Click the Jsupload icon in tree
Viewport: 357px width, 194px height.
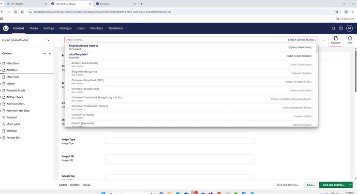4,117
